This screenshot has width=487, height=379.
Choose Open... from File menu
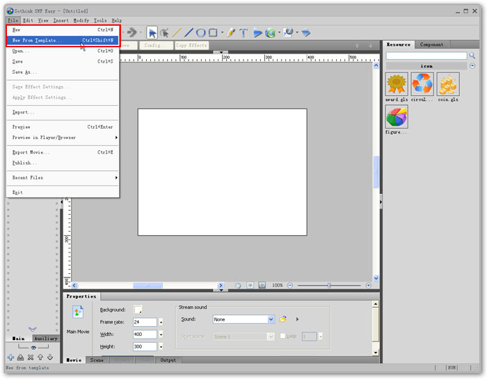point(63,51)
